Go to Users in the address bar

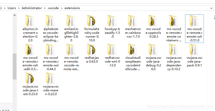12,8
